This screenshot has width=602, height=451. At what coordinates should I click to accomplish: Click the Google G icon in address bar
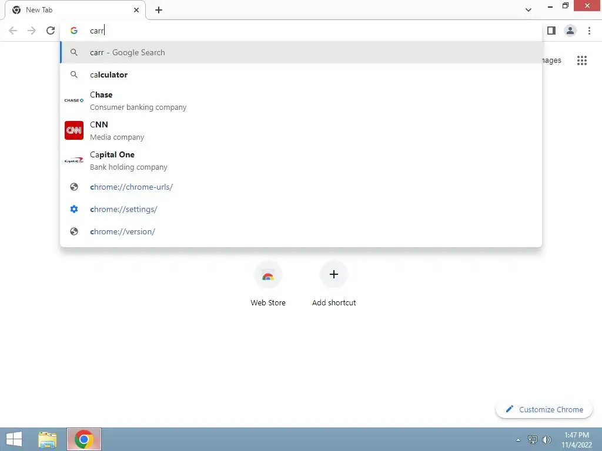74,31
